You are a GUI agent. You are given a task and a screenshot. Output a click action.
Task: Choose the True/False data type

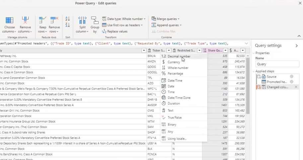(x=184, y=117)
